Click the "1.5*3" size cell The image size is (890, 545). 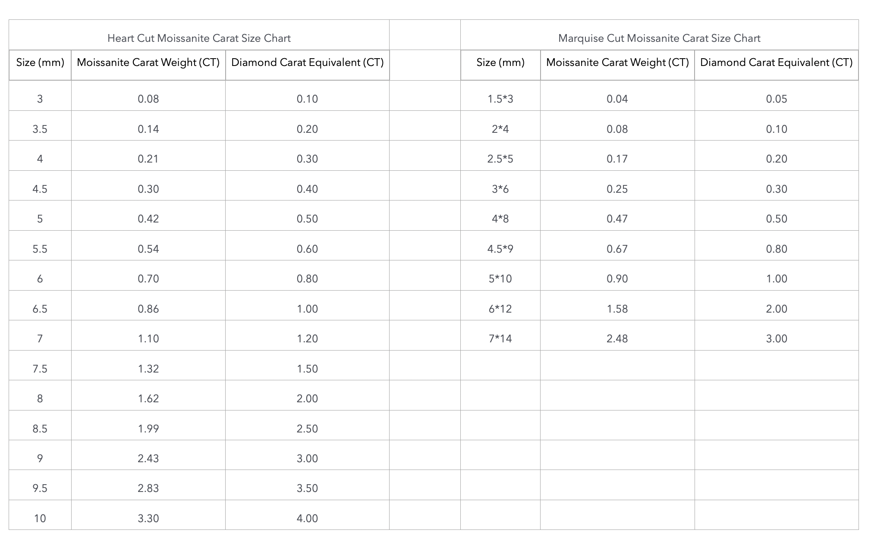(500, 99)
